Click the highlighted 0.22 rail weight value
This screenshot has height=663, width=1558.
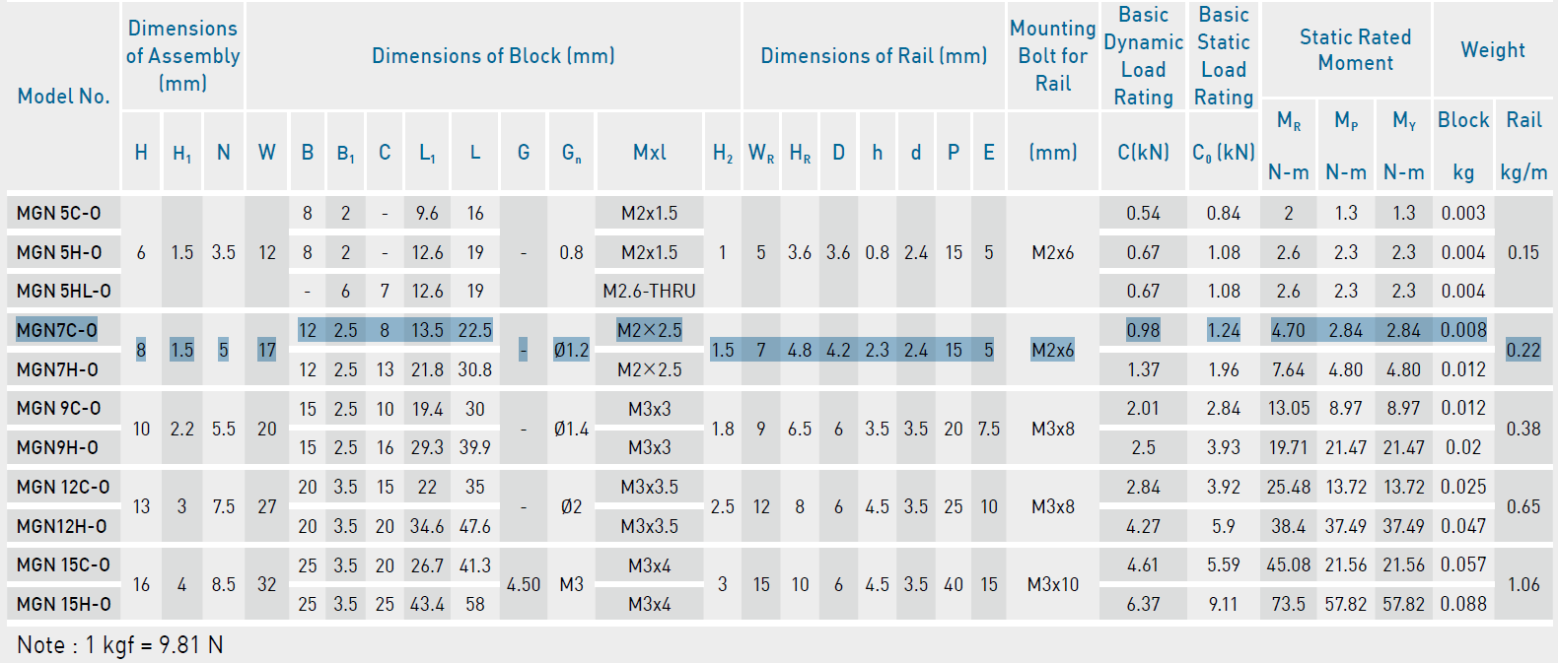pos(1523,350)
